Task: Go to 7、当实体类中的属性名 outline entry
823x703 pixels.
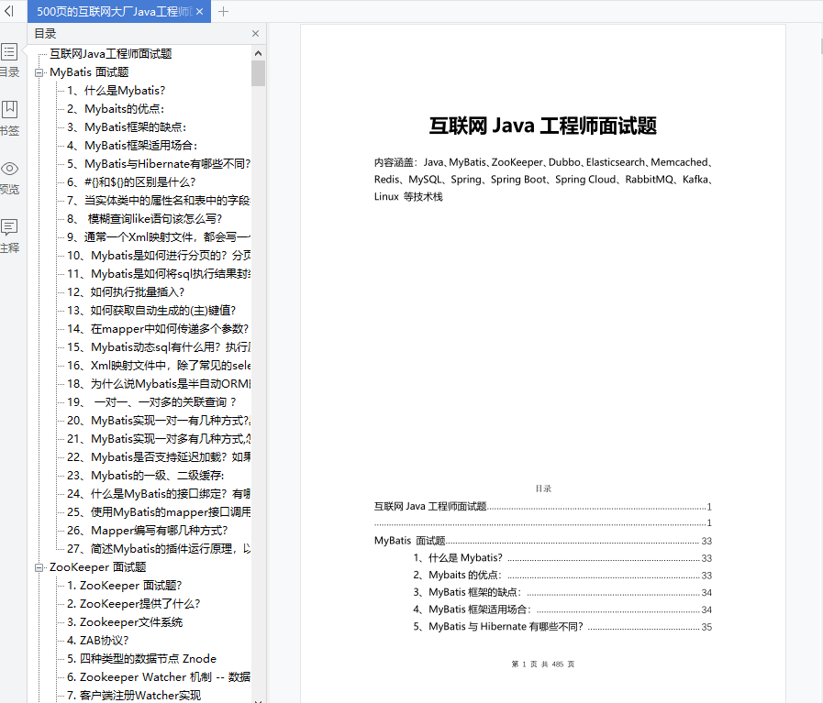Action: (x=159, y=201)
